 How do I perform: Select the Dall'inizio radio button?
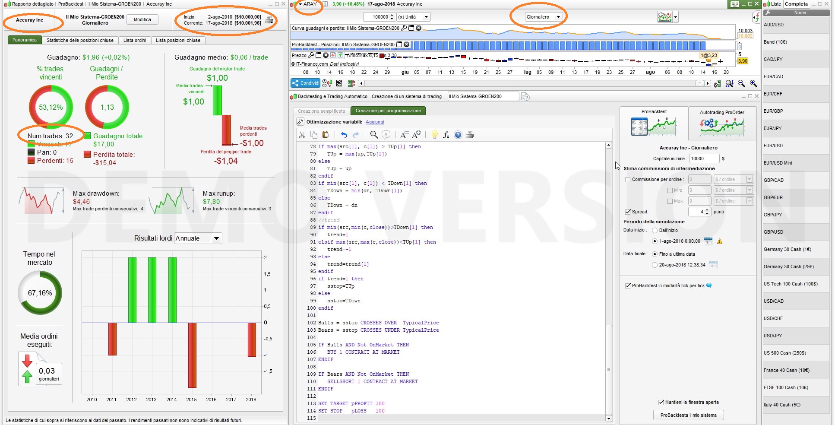pos(655,231)
